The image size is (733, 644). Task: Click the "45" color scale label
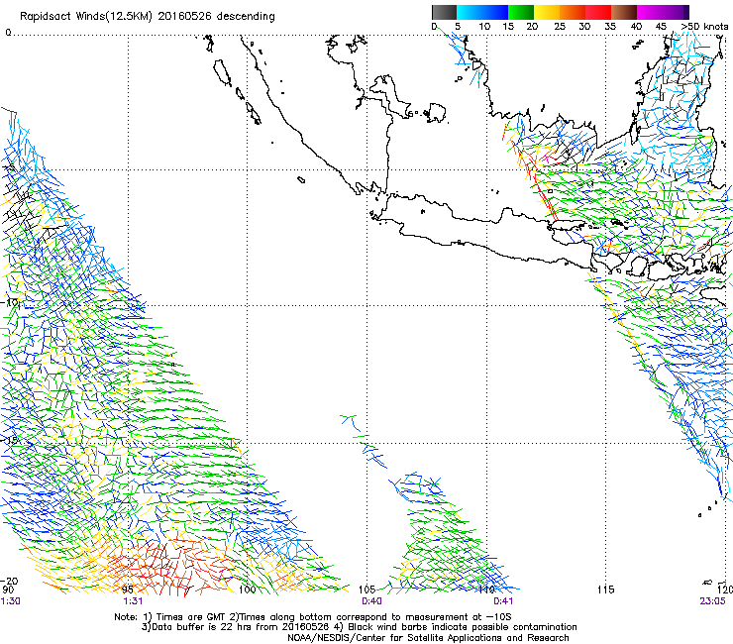(x=661, y=27)
